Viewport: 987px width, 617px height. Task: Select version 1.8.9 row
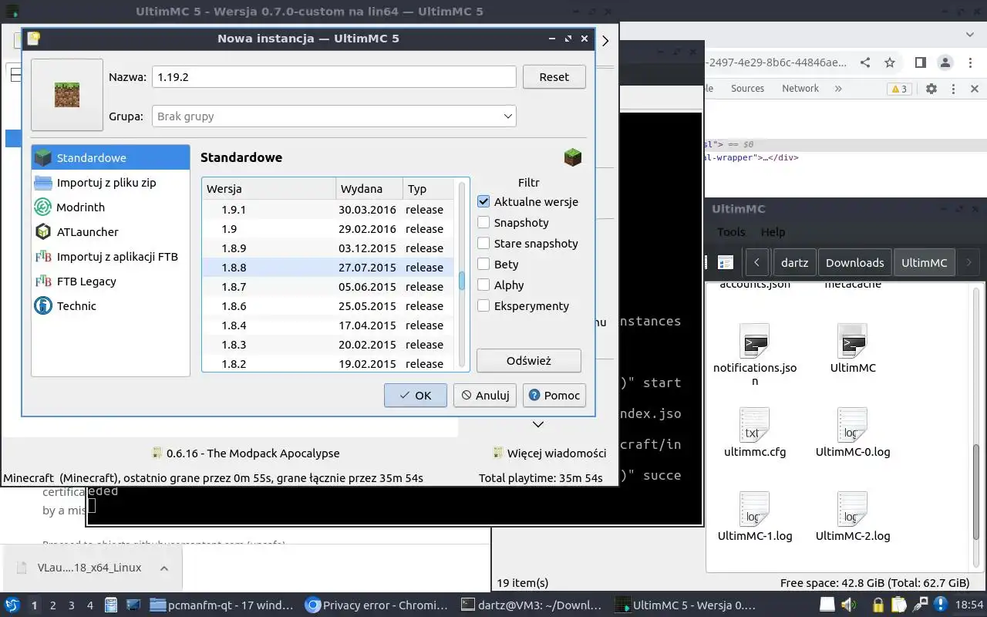tap(328, 248)
